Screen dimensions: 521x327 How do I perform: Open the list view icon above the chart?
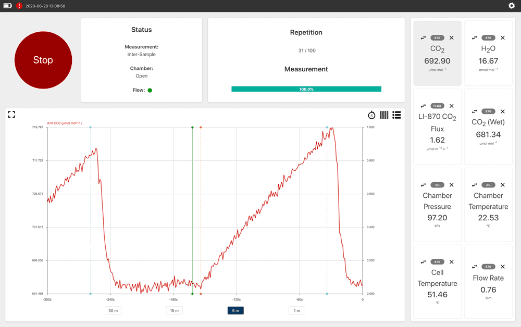point(396,115)
